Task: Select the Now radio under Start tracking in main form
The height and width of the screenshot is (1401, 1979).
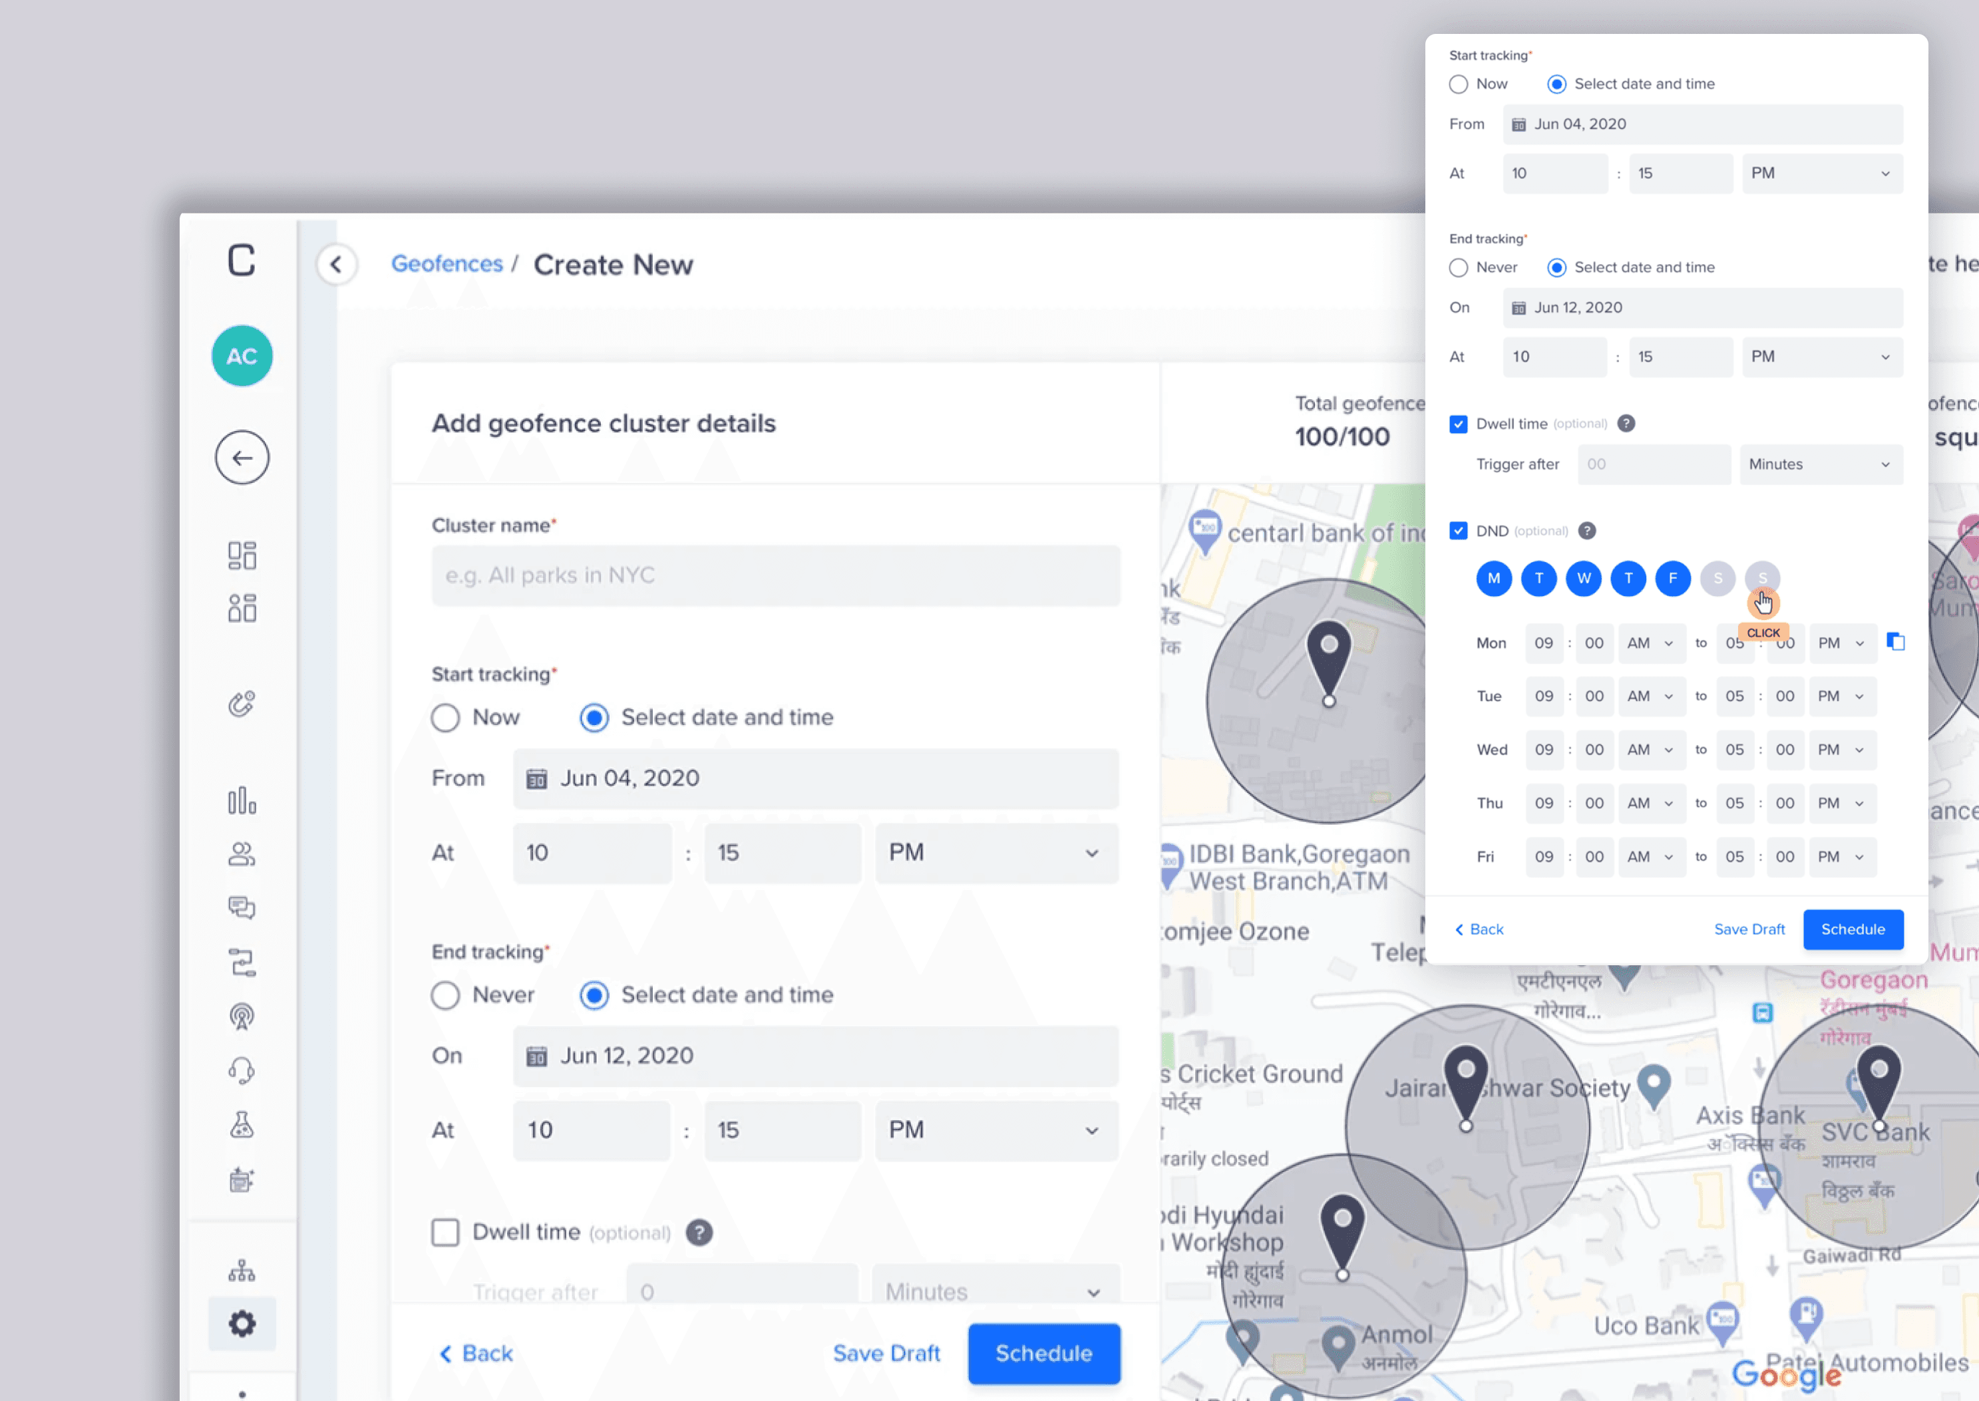Action: click(445, 718)
